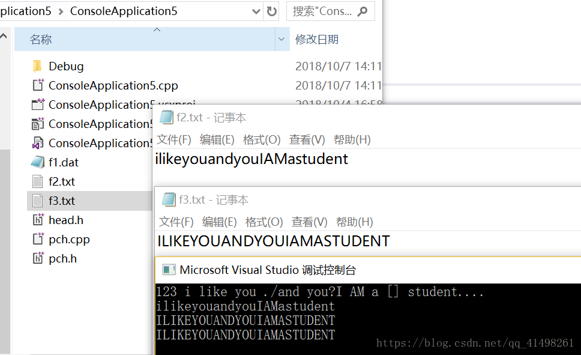Click the uppercase text in f3.txt Notepad
581x355 pixels.
(x=274, y=241)
